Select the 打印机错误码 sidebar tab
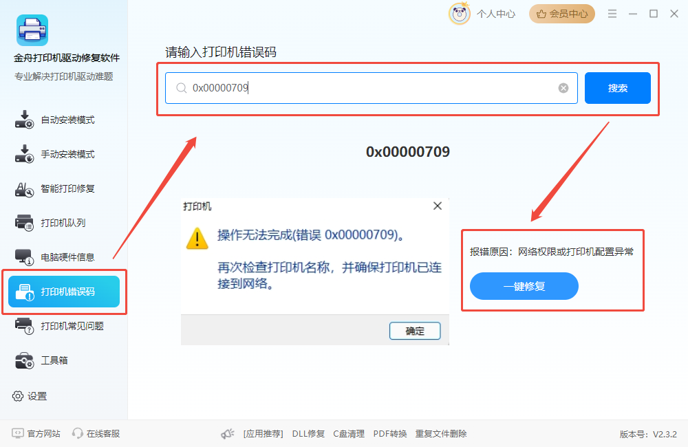This screenshot has height=447, width=688. point(64,292)
